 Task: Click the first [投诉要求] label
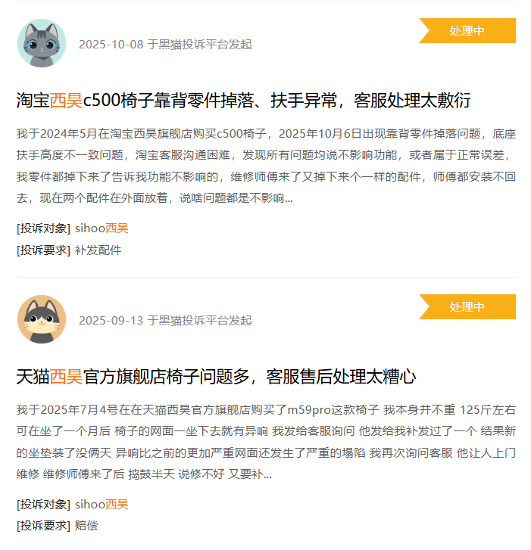pos(43,250)
